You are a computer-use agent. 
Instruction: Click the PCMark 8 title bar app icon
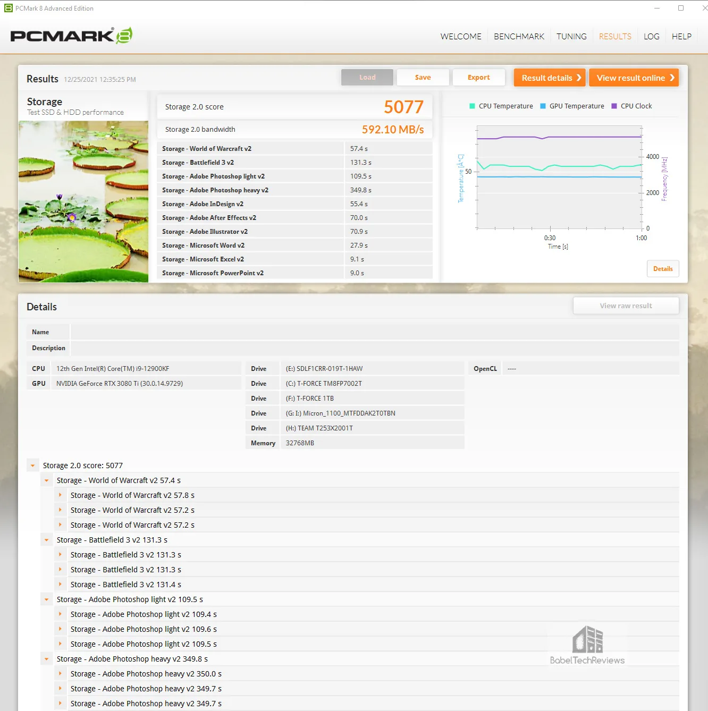(x=8, y=8)
